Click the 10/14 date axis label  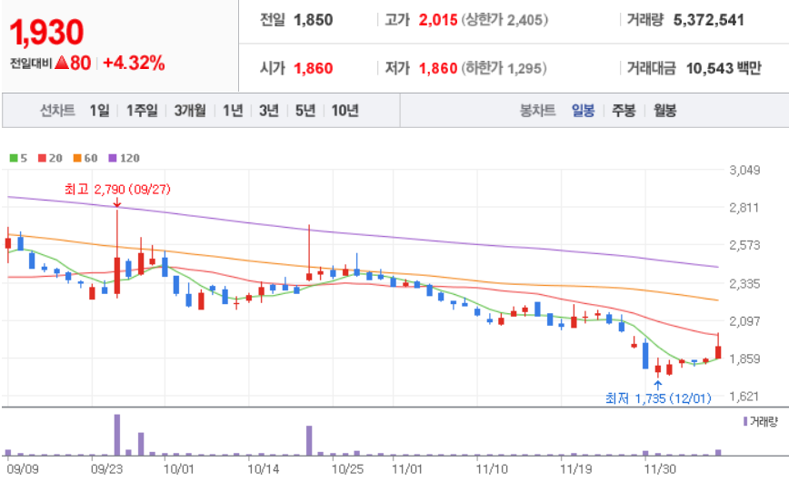click(264, 469)
